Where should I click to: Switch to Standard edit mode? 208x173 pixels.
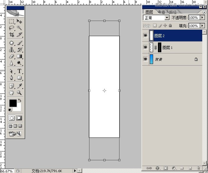(12, 118)
